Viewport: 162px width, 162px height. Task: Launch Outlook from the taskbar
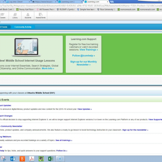13,159
